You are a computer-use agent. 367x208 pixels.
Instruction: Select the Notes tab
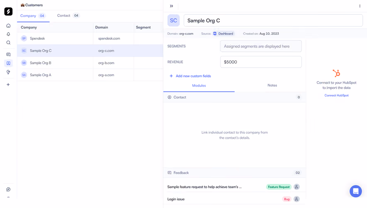tap(272, 85)
